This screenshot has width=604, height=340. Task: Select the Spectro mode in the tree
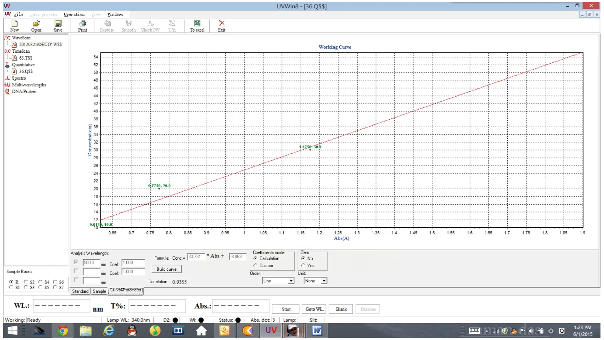tap(18, 78)
